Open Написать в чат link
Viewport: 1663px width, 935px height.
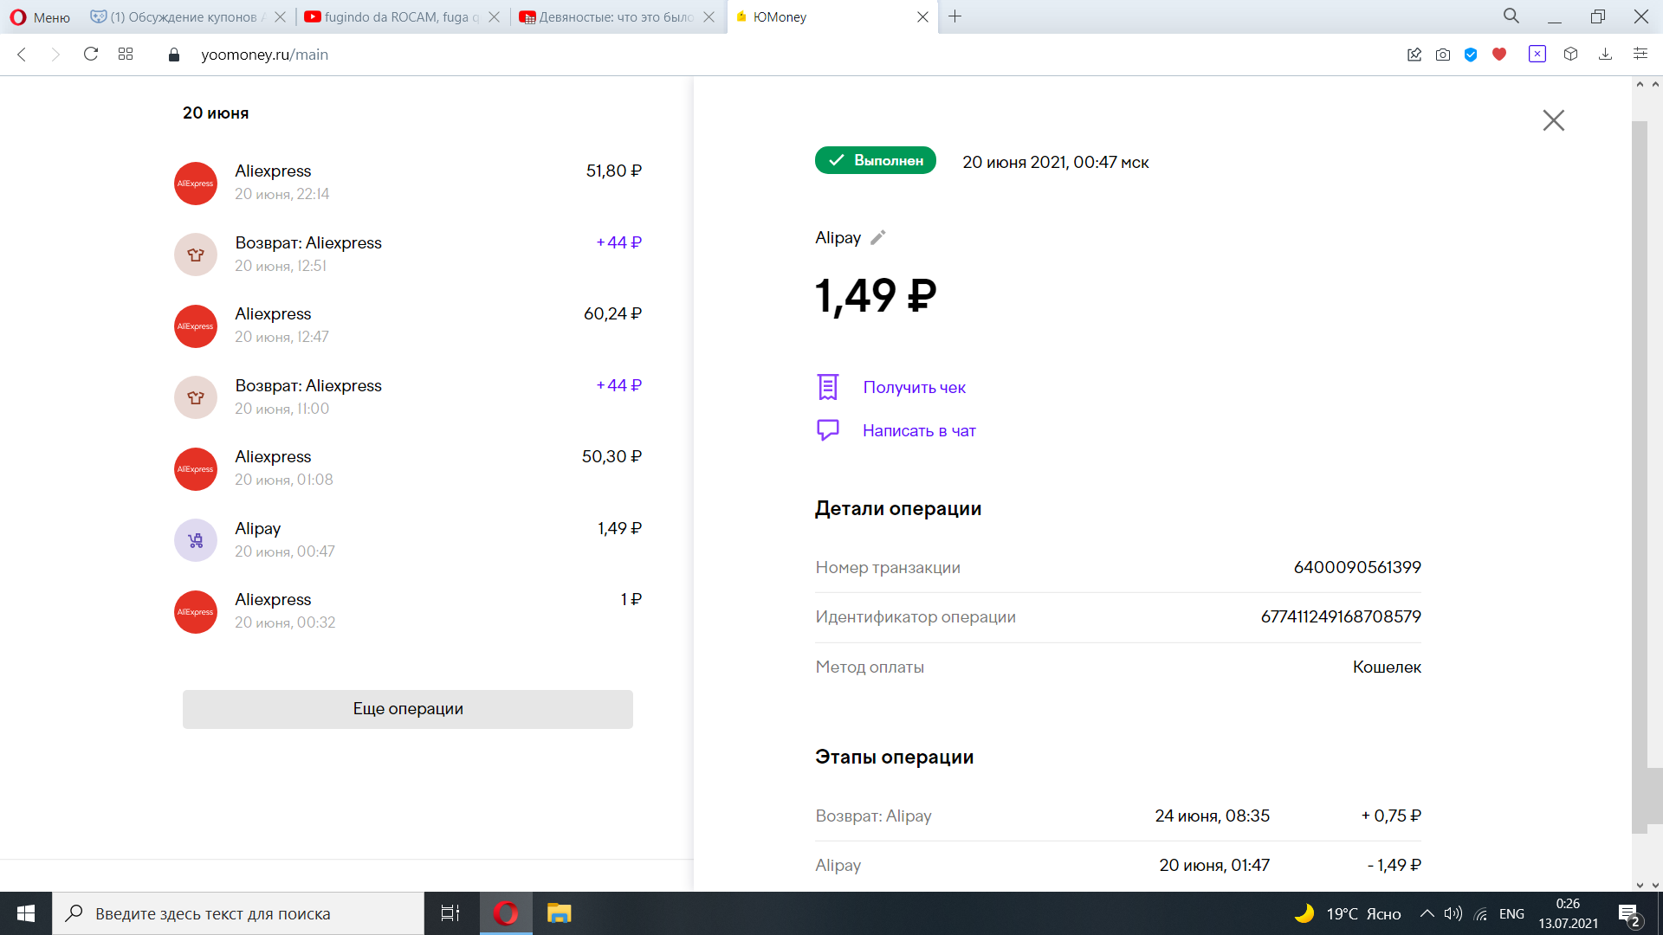coord(919,430)
